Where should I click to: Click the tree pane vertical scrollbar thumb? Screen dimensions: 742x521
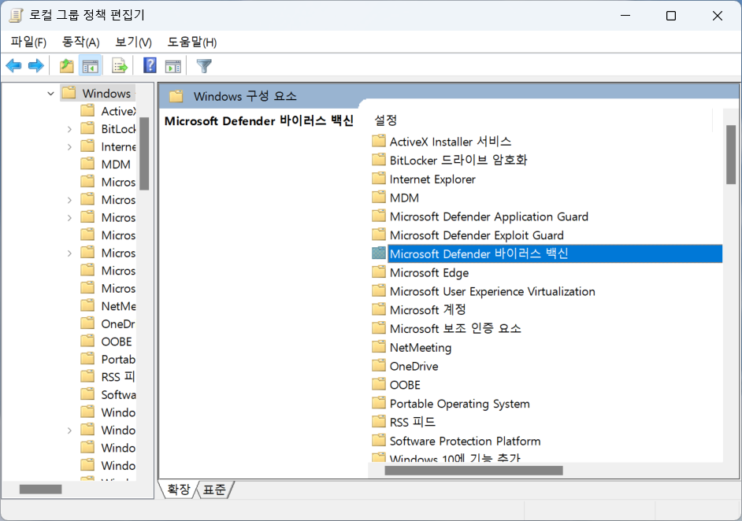point(144,153)
